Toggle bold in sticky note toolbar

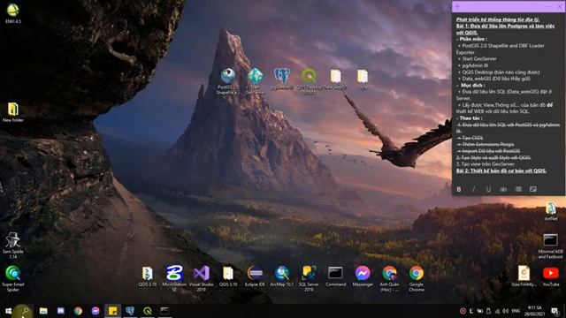point(459,189)
